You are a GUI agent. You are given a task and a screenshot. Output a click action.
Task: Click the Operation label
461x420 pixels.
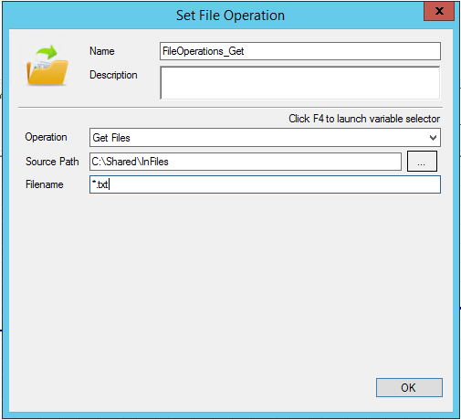click(46, 137)
